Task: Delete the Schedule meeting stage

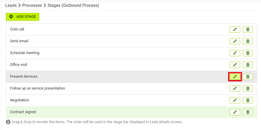Action: (248, 53)
